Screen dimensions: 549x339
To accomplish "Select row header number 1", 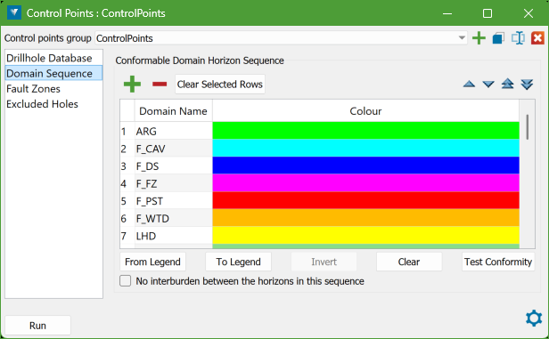I will (x=127, y=131).
